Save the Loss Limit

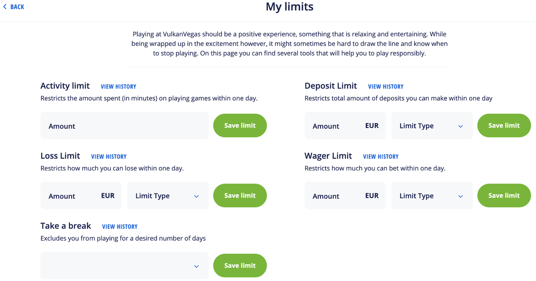tap(240, 196)
